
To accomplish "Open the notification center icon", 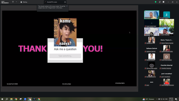I will click(x=176, y=99).
